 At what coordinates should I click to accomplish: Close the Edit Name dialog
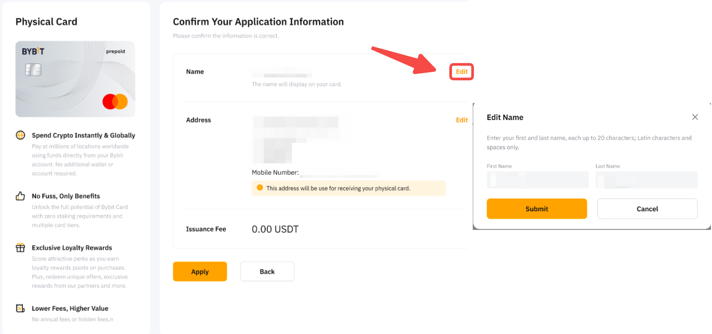coord(695,117)
